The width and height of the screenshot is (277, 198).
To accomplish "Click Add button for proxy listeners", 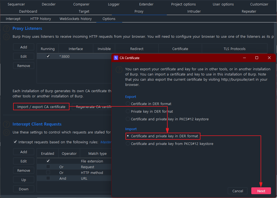I will [x=24, y=47].
